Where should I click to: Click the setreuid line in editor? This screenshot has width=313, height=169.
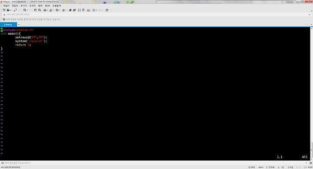coord(31,37)
